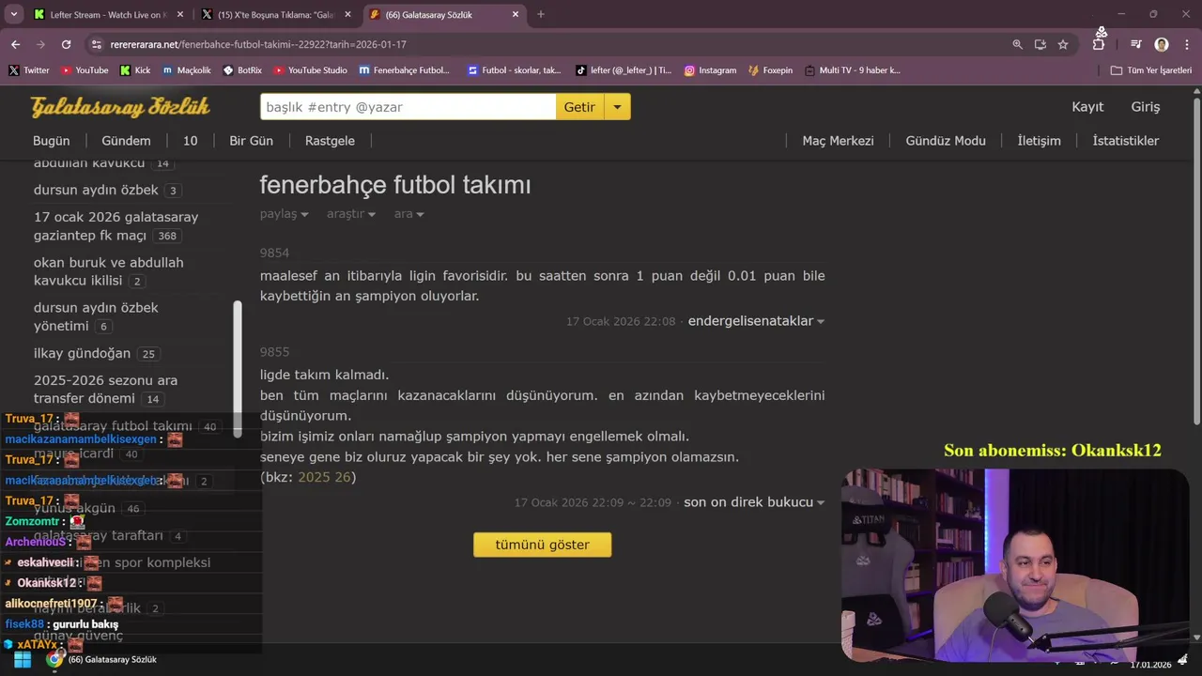
Task: Open the BotRix bookmark
Action: [242, 70]
